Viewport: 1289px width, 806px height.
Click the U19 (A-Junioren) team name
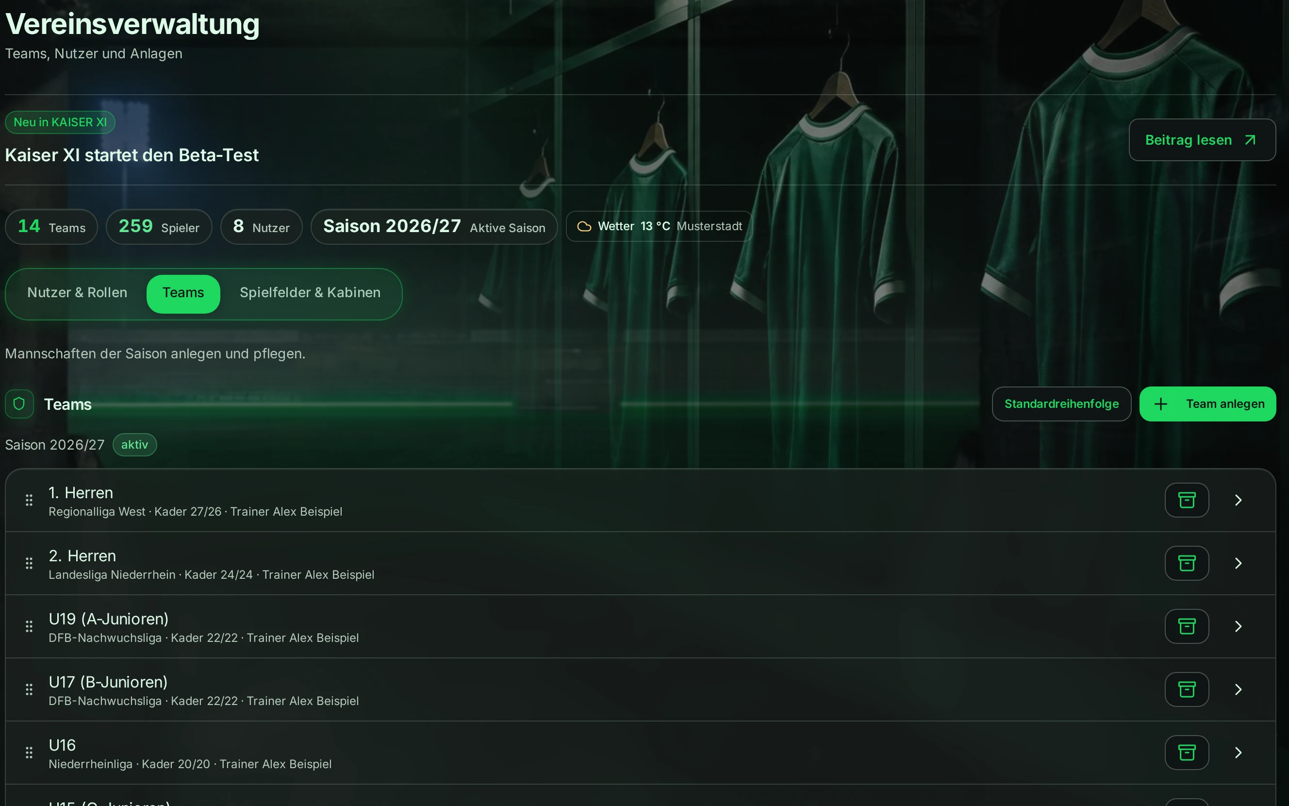tap(109, 619)
